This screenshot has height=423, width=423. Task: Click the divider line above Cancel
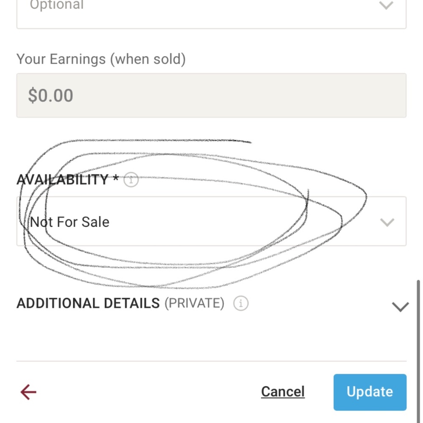coord(211,361)
